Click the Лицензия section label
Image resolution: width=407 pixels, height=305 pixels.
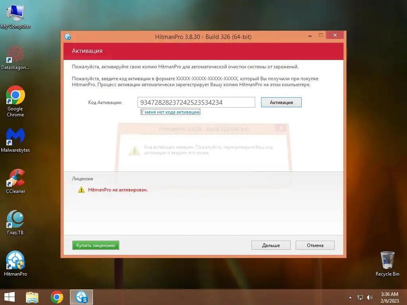coord(82,179)
